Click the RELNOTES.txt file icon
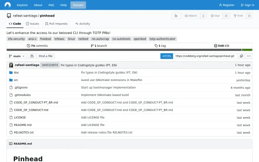 (11, 132)
